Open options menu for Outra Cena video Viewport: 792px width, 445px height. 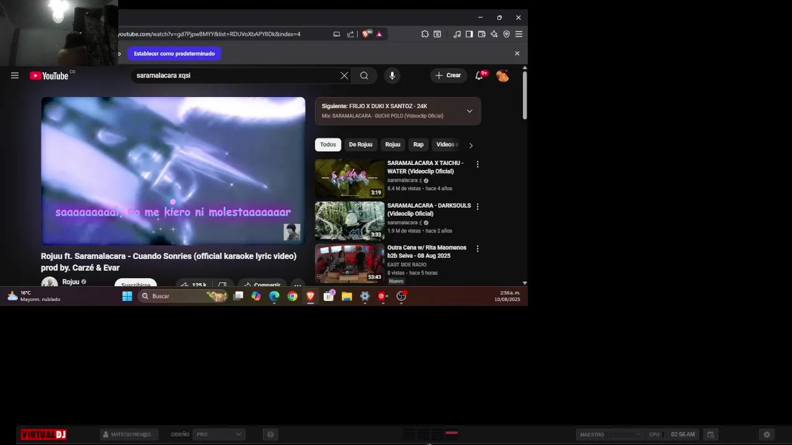(477, 248)
